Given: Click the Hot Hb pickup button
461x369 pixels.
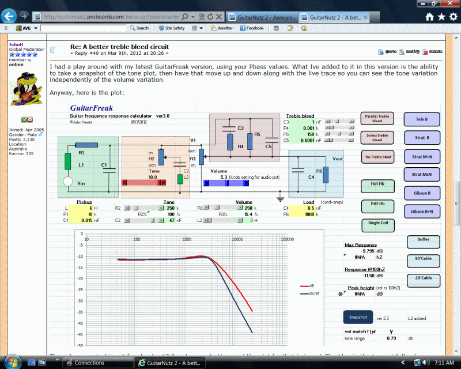Looking at the screenshot, I should (378, 186).
